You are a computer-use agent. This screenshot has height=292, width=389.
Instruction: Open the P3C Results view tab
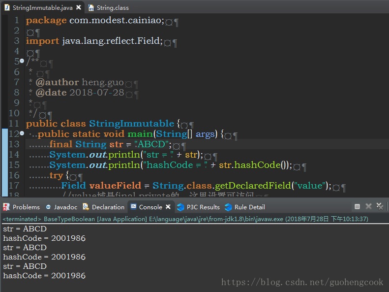(199, 207)
